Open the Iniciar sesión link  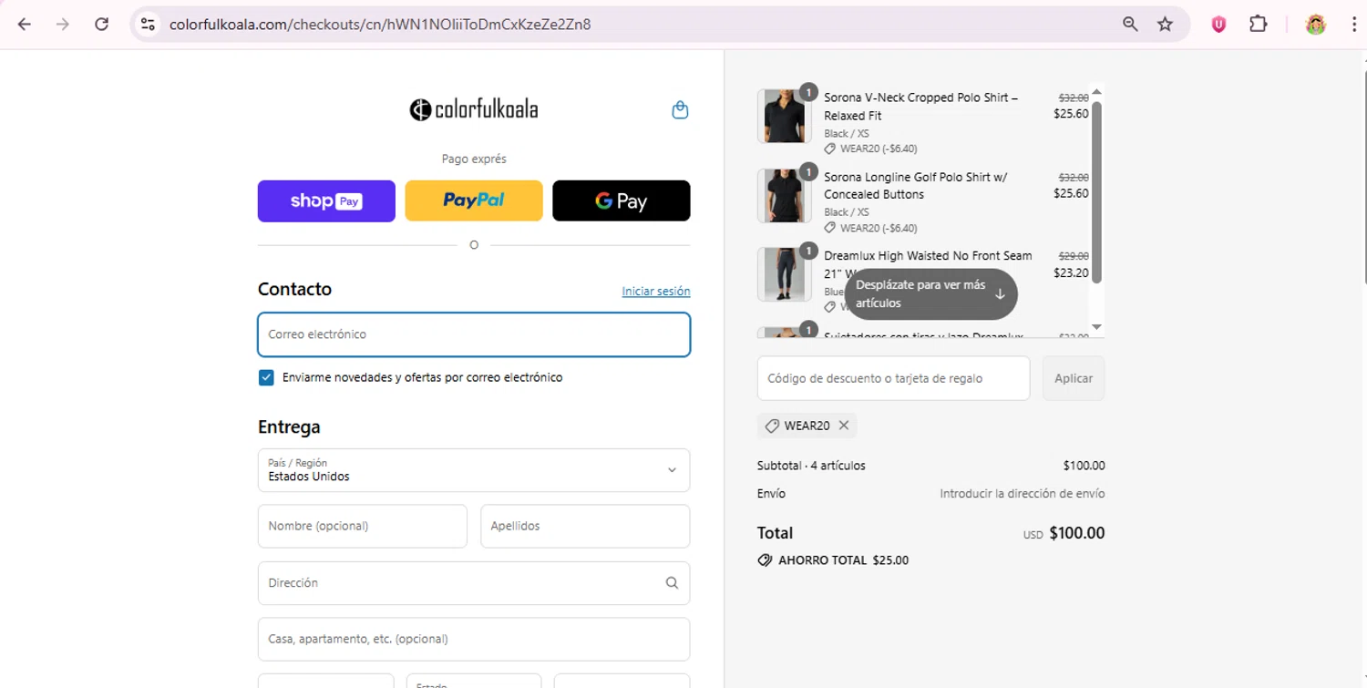(x=656, y=292)
